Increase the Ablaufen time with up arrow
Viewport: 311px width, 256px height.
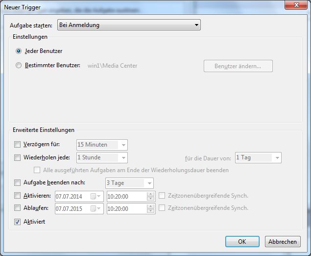(x=151, y=206)
